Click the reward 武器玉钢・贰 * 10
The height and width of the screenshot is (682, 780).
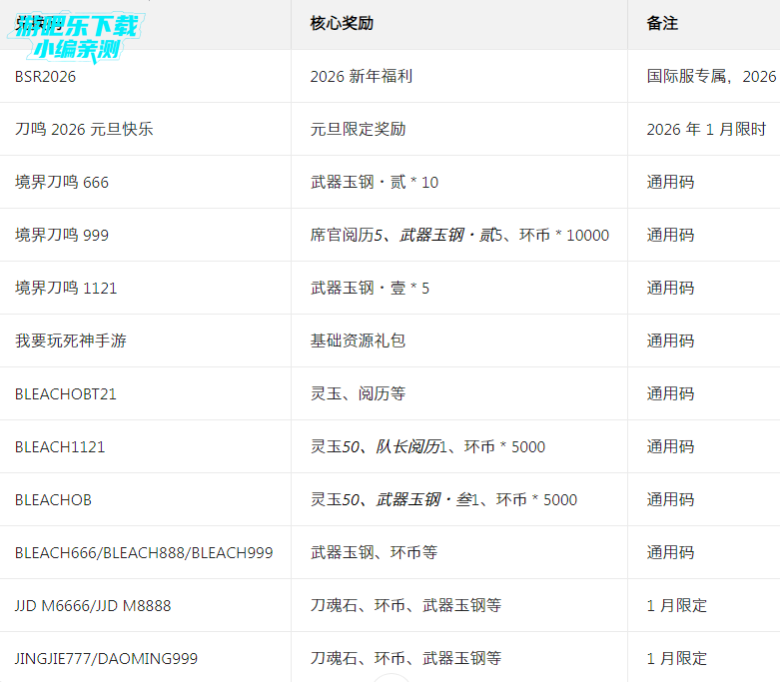pyautogui.click(x=375, y=182)
